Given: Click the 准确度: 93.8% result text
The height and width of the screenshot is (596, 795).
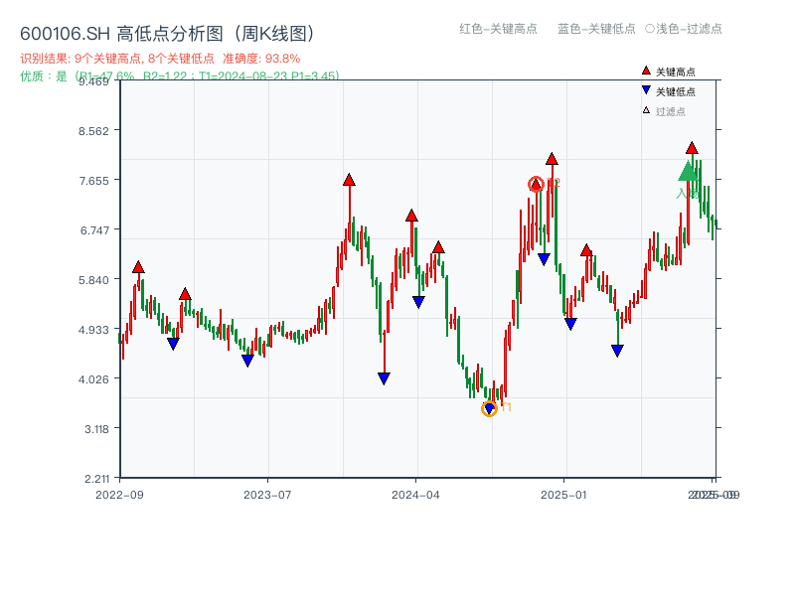Looking at the screenshot, I should [x=260, y=58].
